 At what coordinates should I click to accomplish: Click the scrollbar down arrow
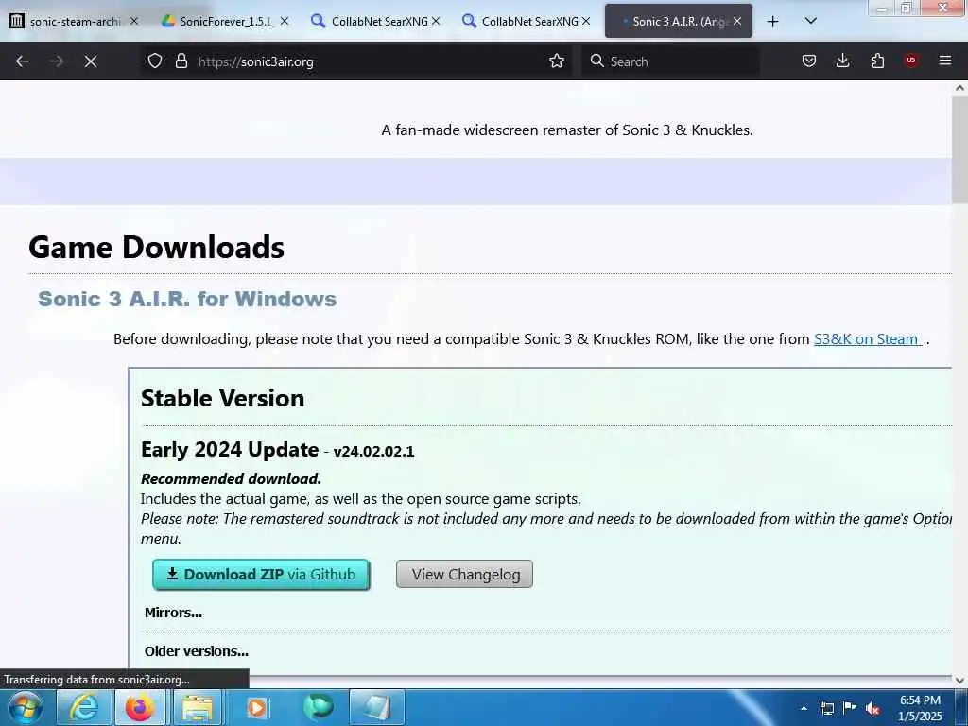pos(960,681)
